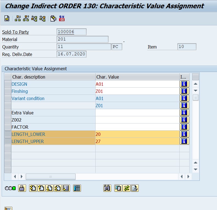
Task: Click the DESIGN value cell A01
Action: 137,84
